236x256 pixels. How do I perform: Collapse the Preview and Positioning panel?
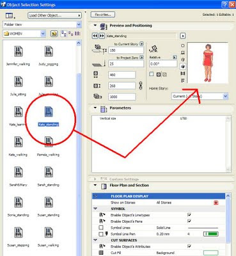[95, 26]
